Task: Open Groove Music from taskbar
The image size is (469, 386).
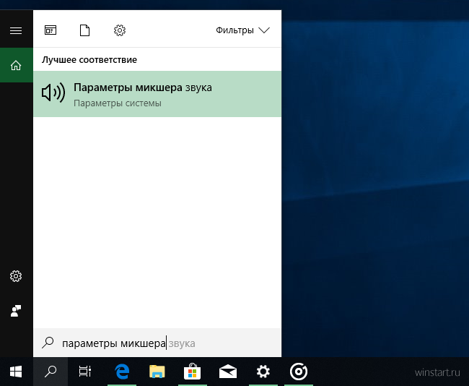Action: tap(299, 372)
